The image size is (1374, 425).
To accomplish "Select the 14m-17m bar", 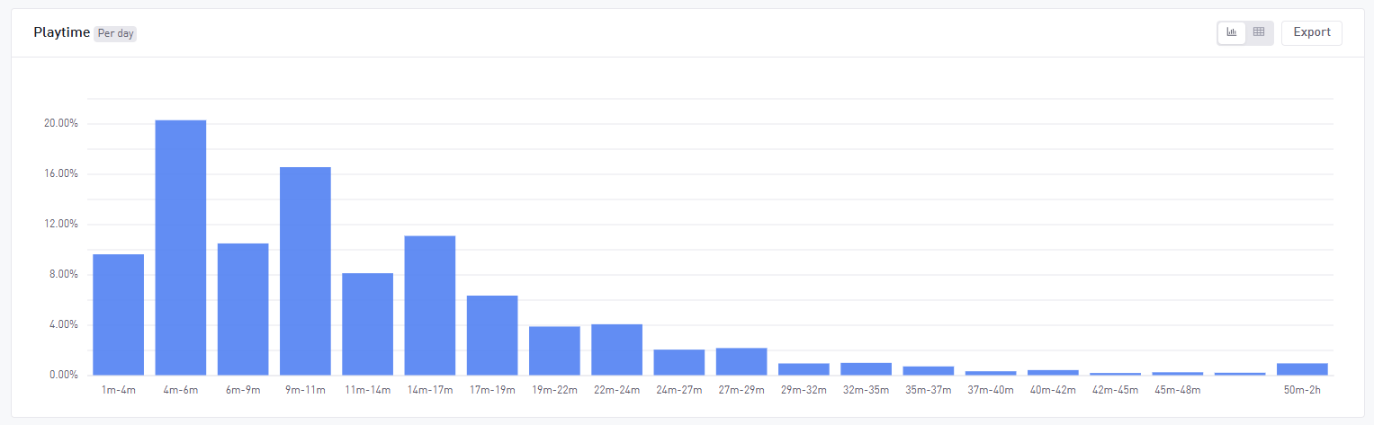I will click(x=430, y=305).
